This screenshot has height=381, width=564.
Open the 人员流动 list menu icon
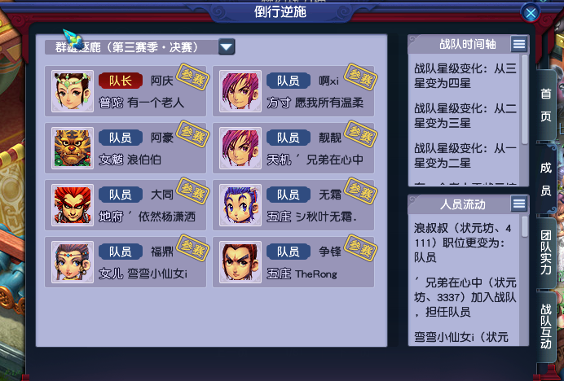click(x=519, y=204)
